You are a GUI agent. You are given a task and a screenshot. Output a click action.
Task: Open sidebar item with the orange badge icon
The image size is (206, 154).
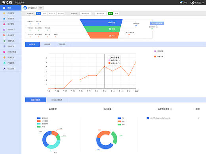tap(11, 58)
